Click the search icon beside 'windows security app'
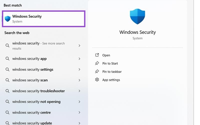200x125 pixels. [x=7, y=59]
